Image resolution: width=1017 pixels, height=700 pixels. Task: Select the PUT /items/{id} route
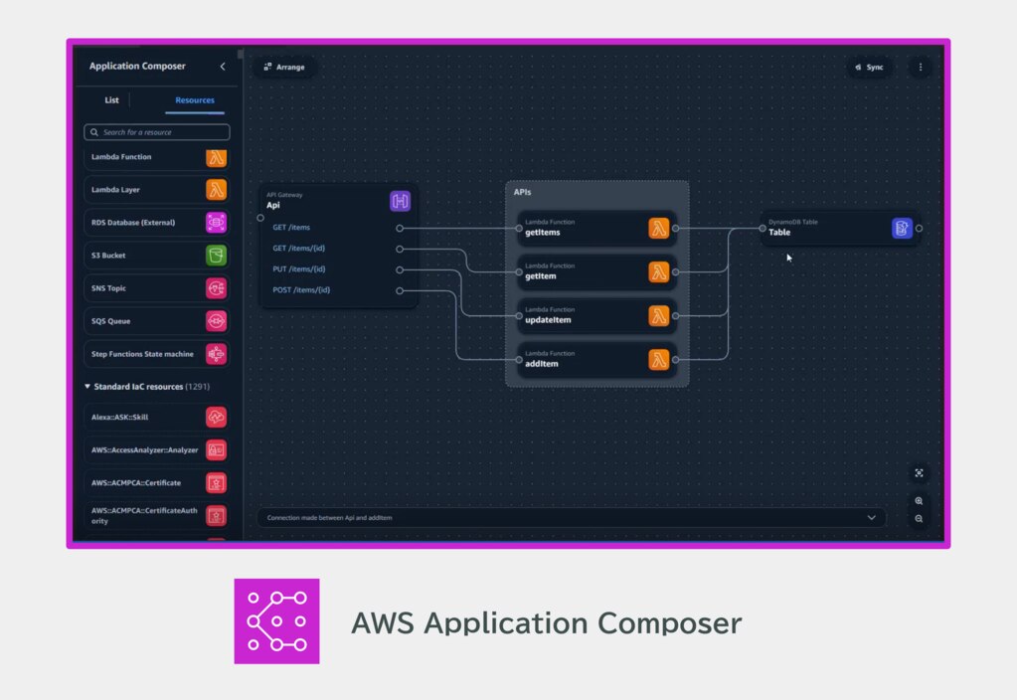tap(299, 268)
